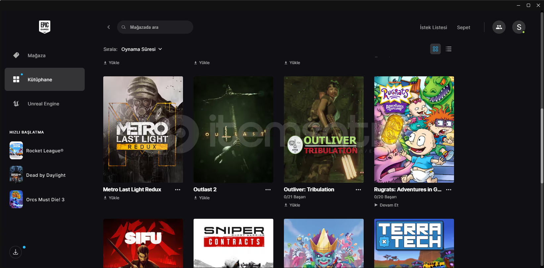Open options menu for Outlast 2
Image resolution: width=544 pixels, height=268 pixels.
point(268,190)
